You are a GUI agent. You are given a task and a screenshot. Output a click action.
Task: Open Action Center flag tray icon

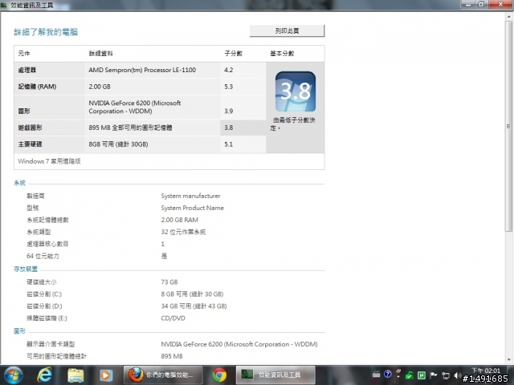pyautogui.click(x=434, y=375)
